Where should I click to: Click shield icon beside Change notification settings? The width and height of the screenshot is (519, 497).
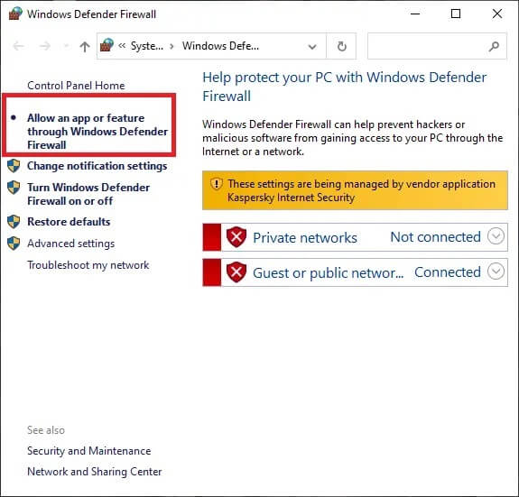click(x=14, y=166)
